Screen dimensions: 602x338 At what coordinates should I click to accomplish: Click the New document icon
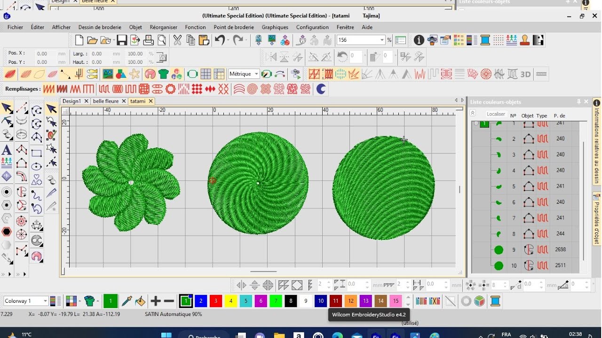[79, 40]
